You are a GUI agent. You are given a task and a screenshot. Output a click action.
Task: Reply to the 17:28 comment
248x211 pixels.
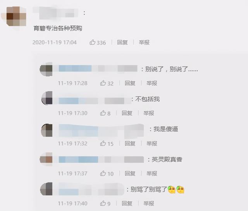point(130,83)
